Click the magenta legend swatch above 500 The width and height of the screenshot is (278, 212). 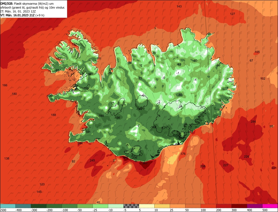(x=270, y=206)
